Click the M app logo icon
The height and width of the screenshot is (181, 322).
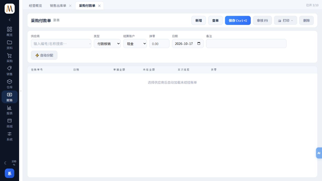10,9
